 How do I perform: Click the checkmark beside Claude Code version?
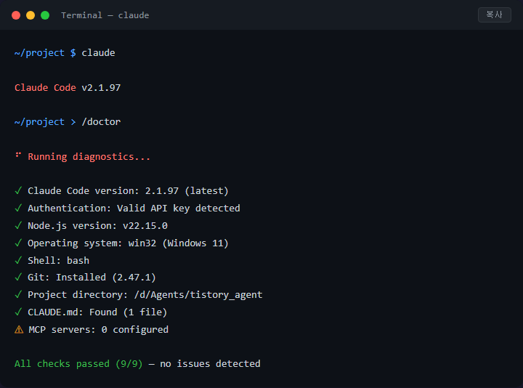(x=18, y=190)
